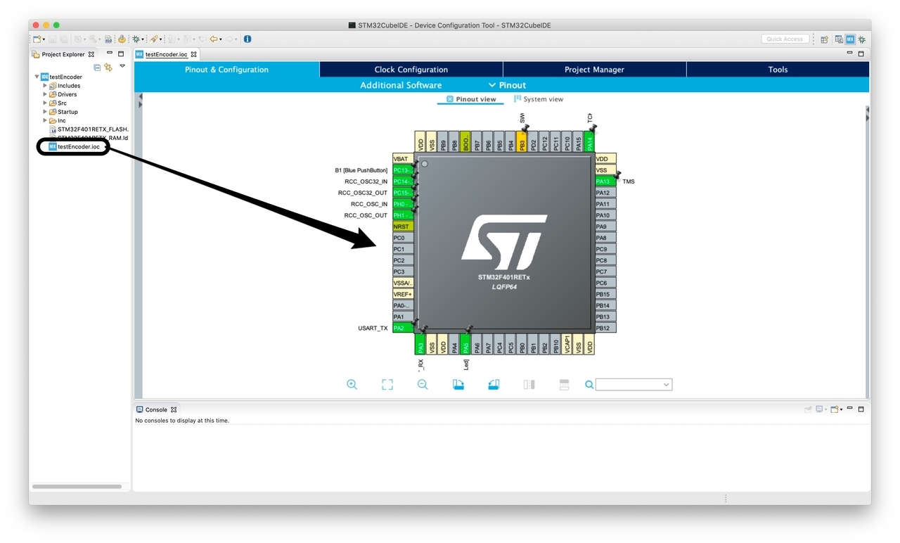900x543 pixels.
Task: Select Pinout & Configuration tab
Action: (x=226, y=70)
